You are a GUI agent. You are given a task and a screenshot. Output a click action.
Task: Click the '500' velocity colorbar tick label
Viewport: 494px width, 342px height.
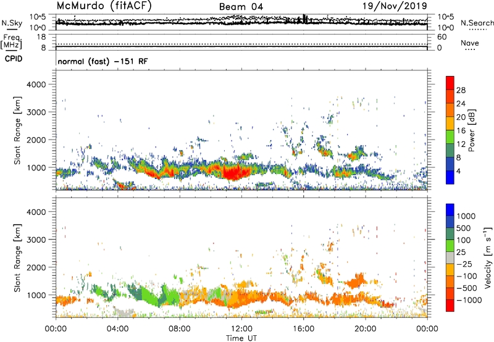point(465,228)
